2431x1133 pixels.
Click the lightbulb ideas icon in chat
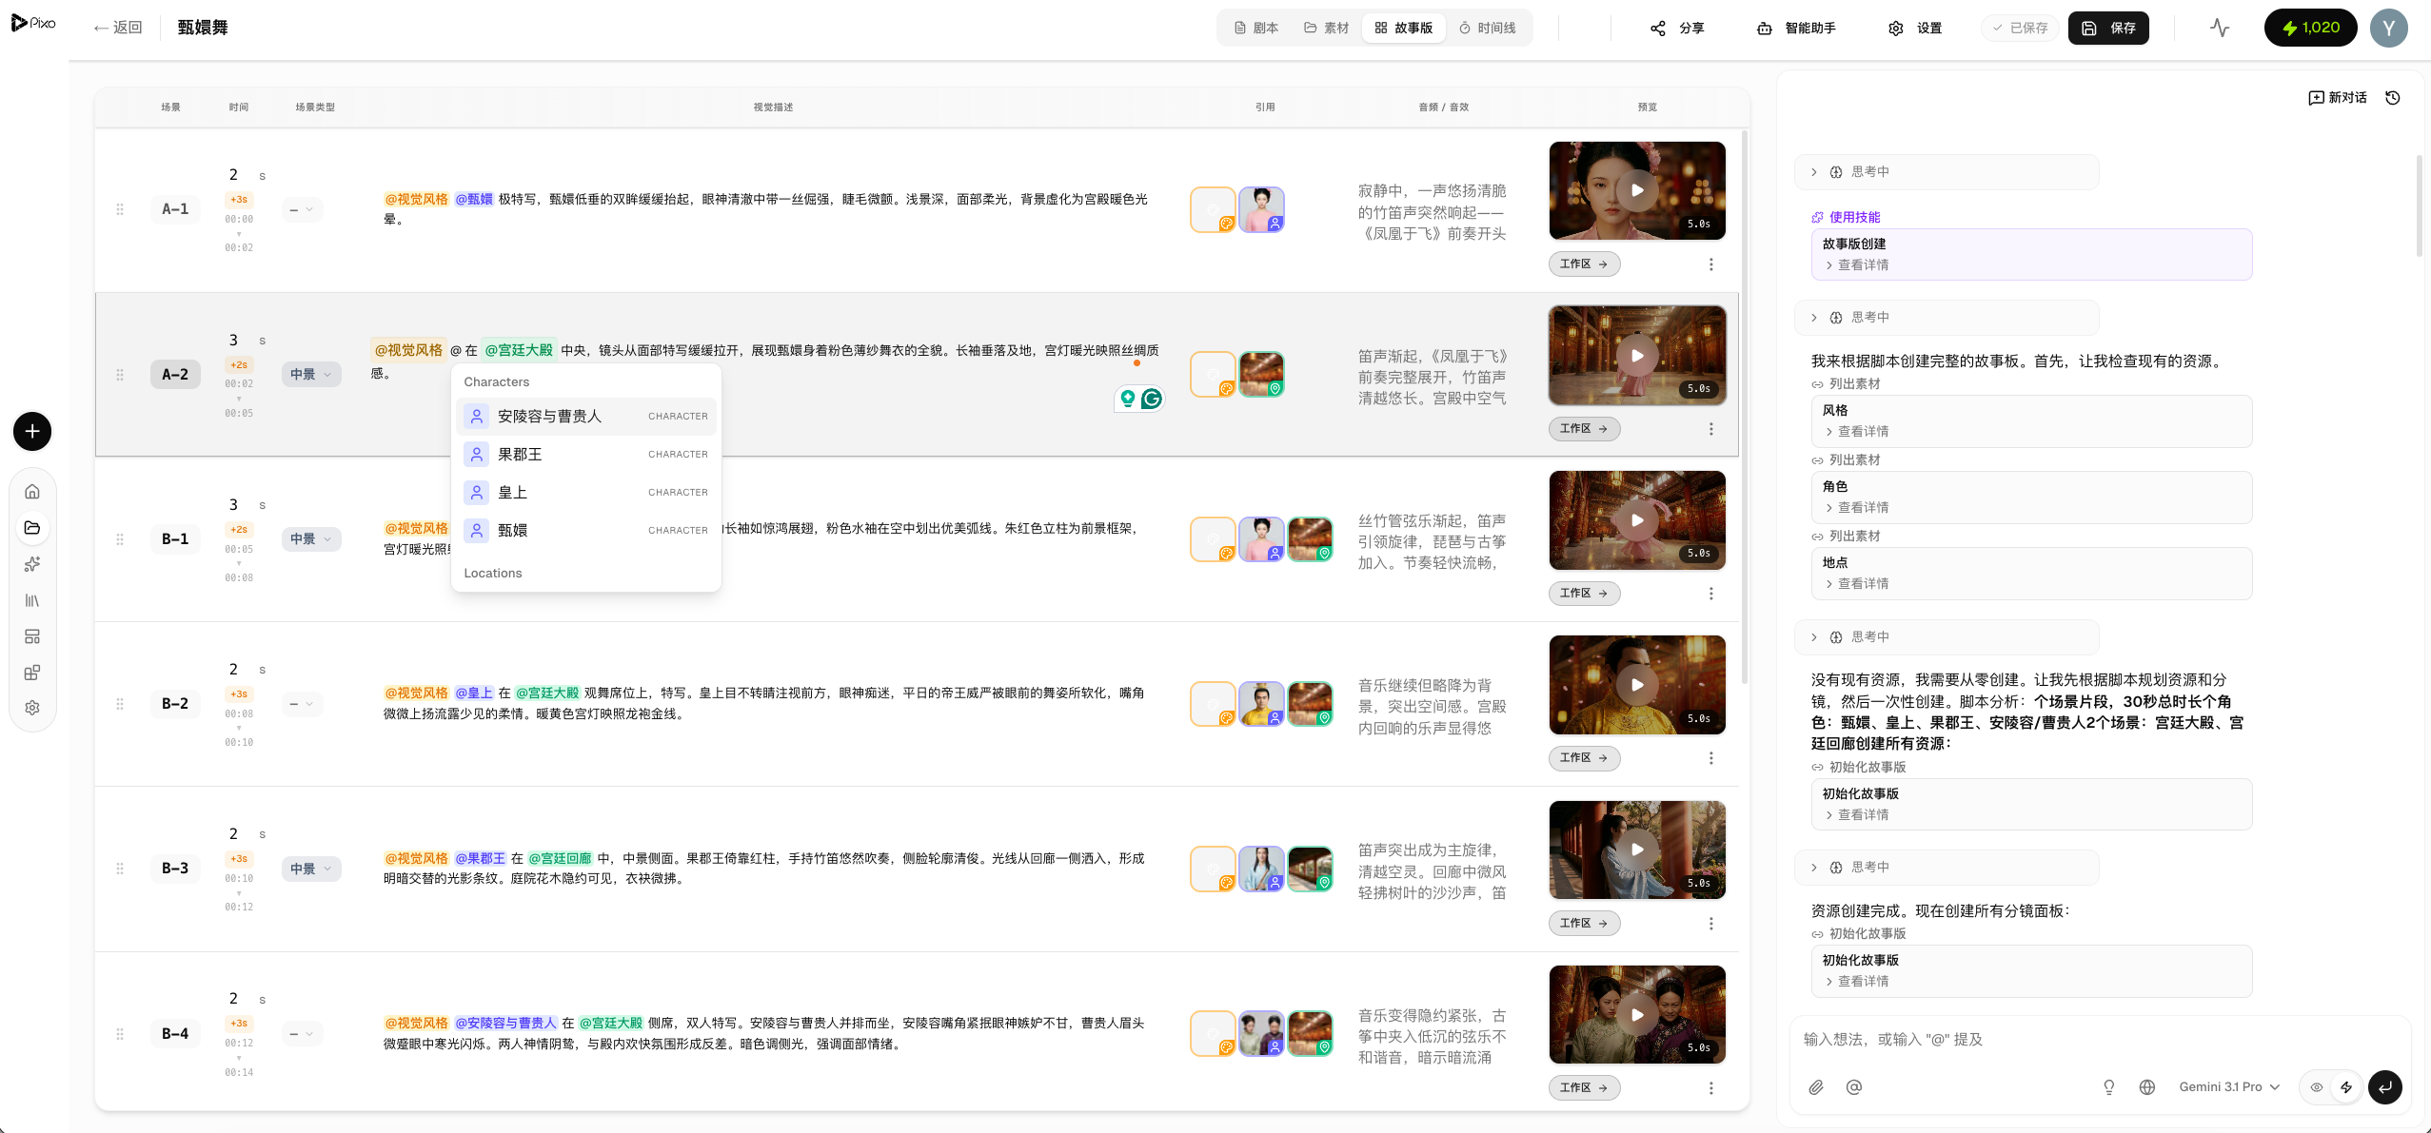2109,1086
